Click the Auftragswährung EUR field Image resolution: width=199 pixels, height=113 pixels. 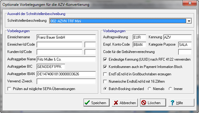[139, 37]
